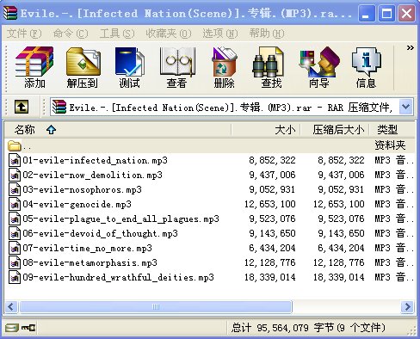Sort by 名称 column header

point(118,130)
